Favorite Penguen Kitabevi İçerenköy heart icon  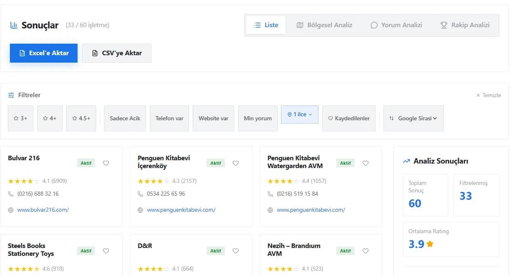[x=236, y=163]
